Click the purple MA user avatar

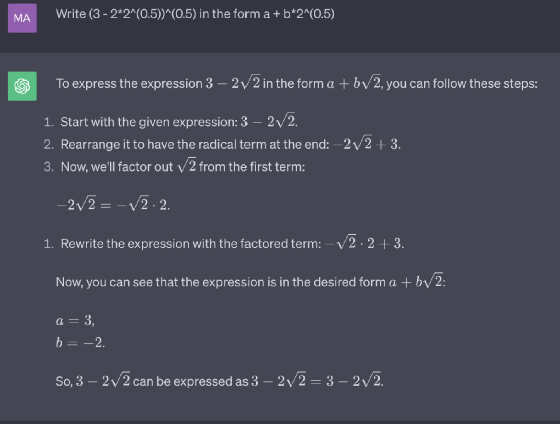click(x=22, y=18)
